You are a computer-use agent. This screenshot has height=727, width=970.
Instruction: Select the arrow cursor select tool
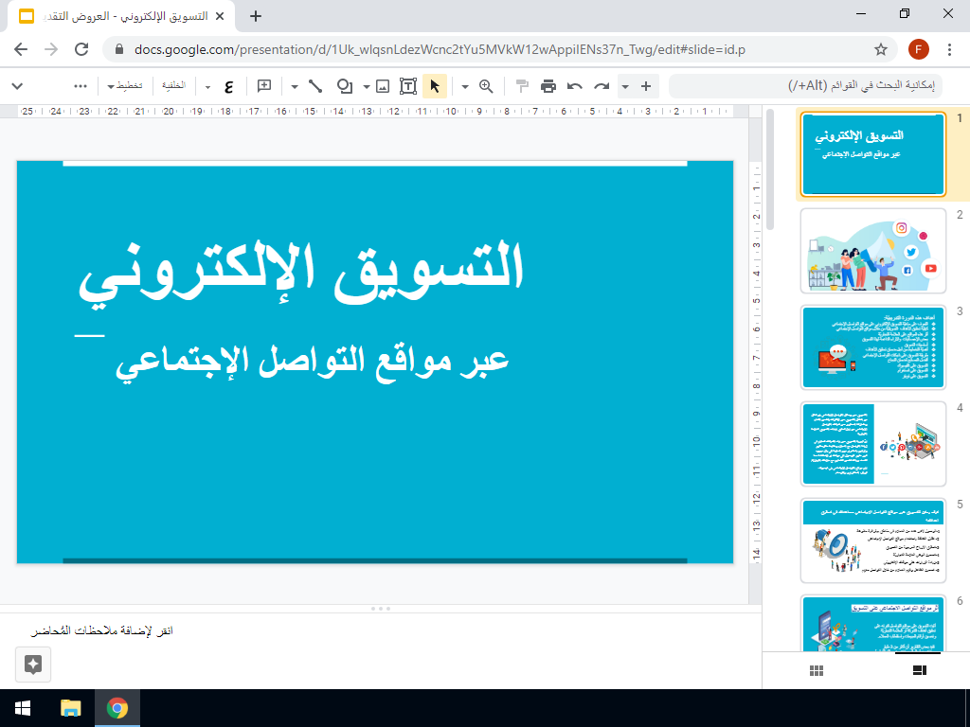(435, 86)
